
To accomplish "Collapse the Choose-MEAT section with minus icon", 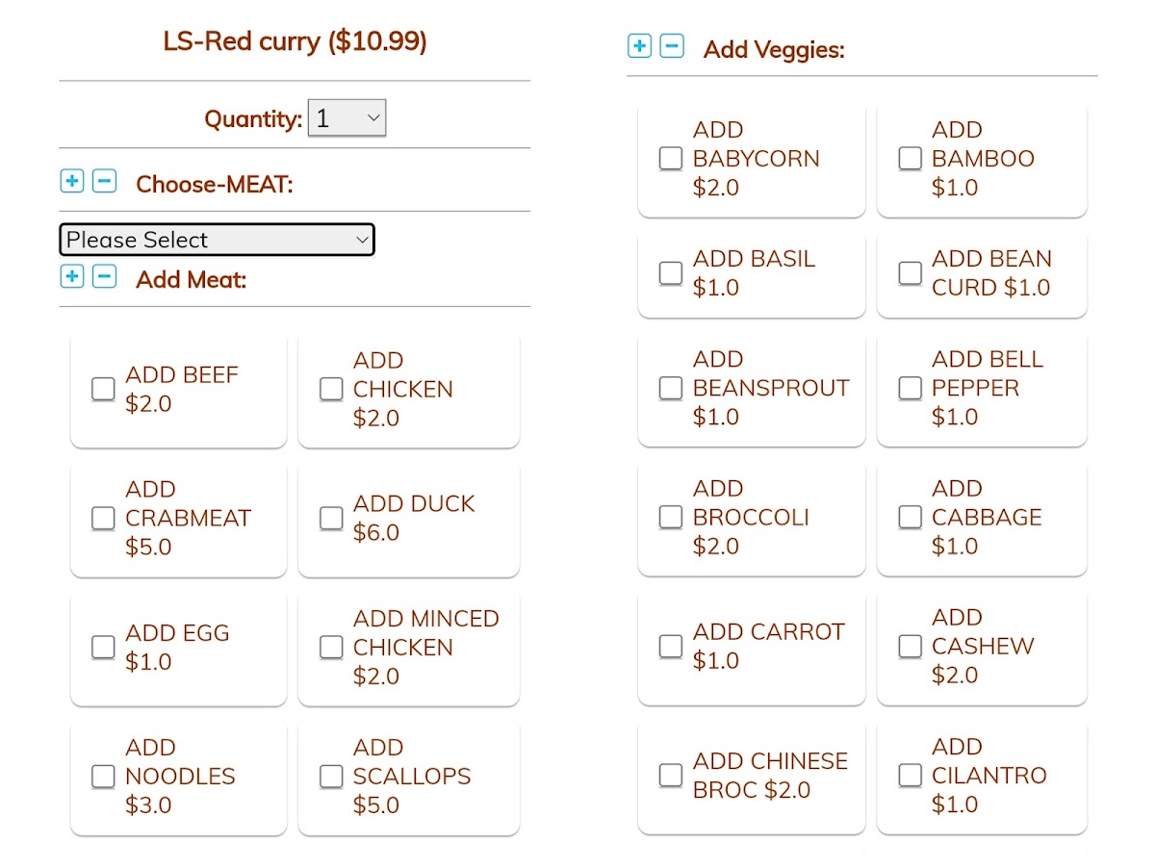I will (104, 181).
